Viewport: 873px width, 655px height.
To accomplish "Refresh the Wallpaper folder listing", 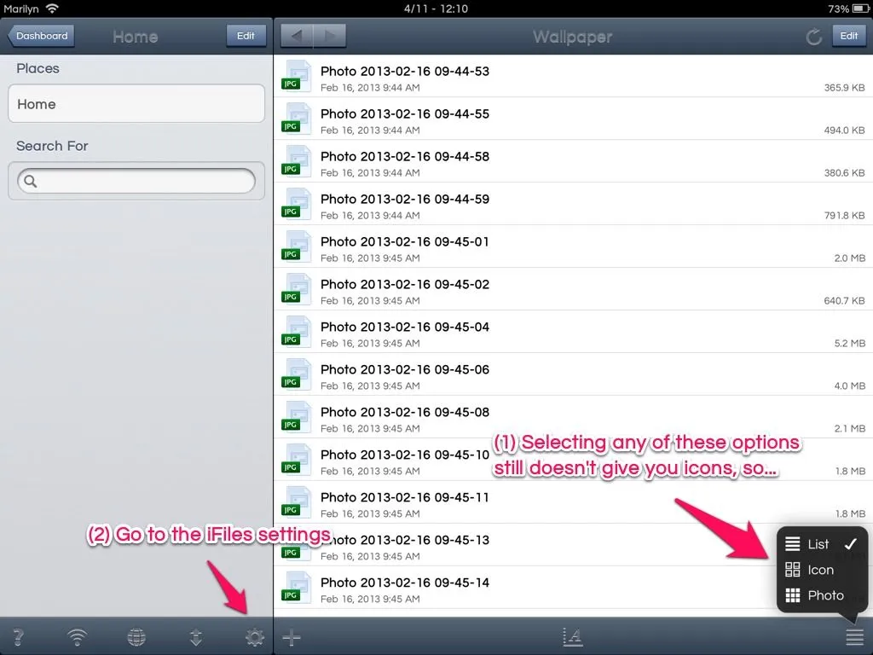I will [813, 37].
